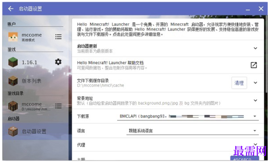The height and width of the screenshot is (162, 273).
Task: Expand 文件下载缓存目录 options
Action: pos(255,83)
